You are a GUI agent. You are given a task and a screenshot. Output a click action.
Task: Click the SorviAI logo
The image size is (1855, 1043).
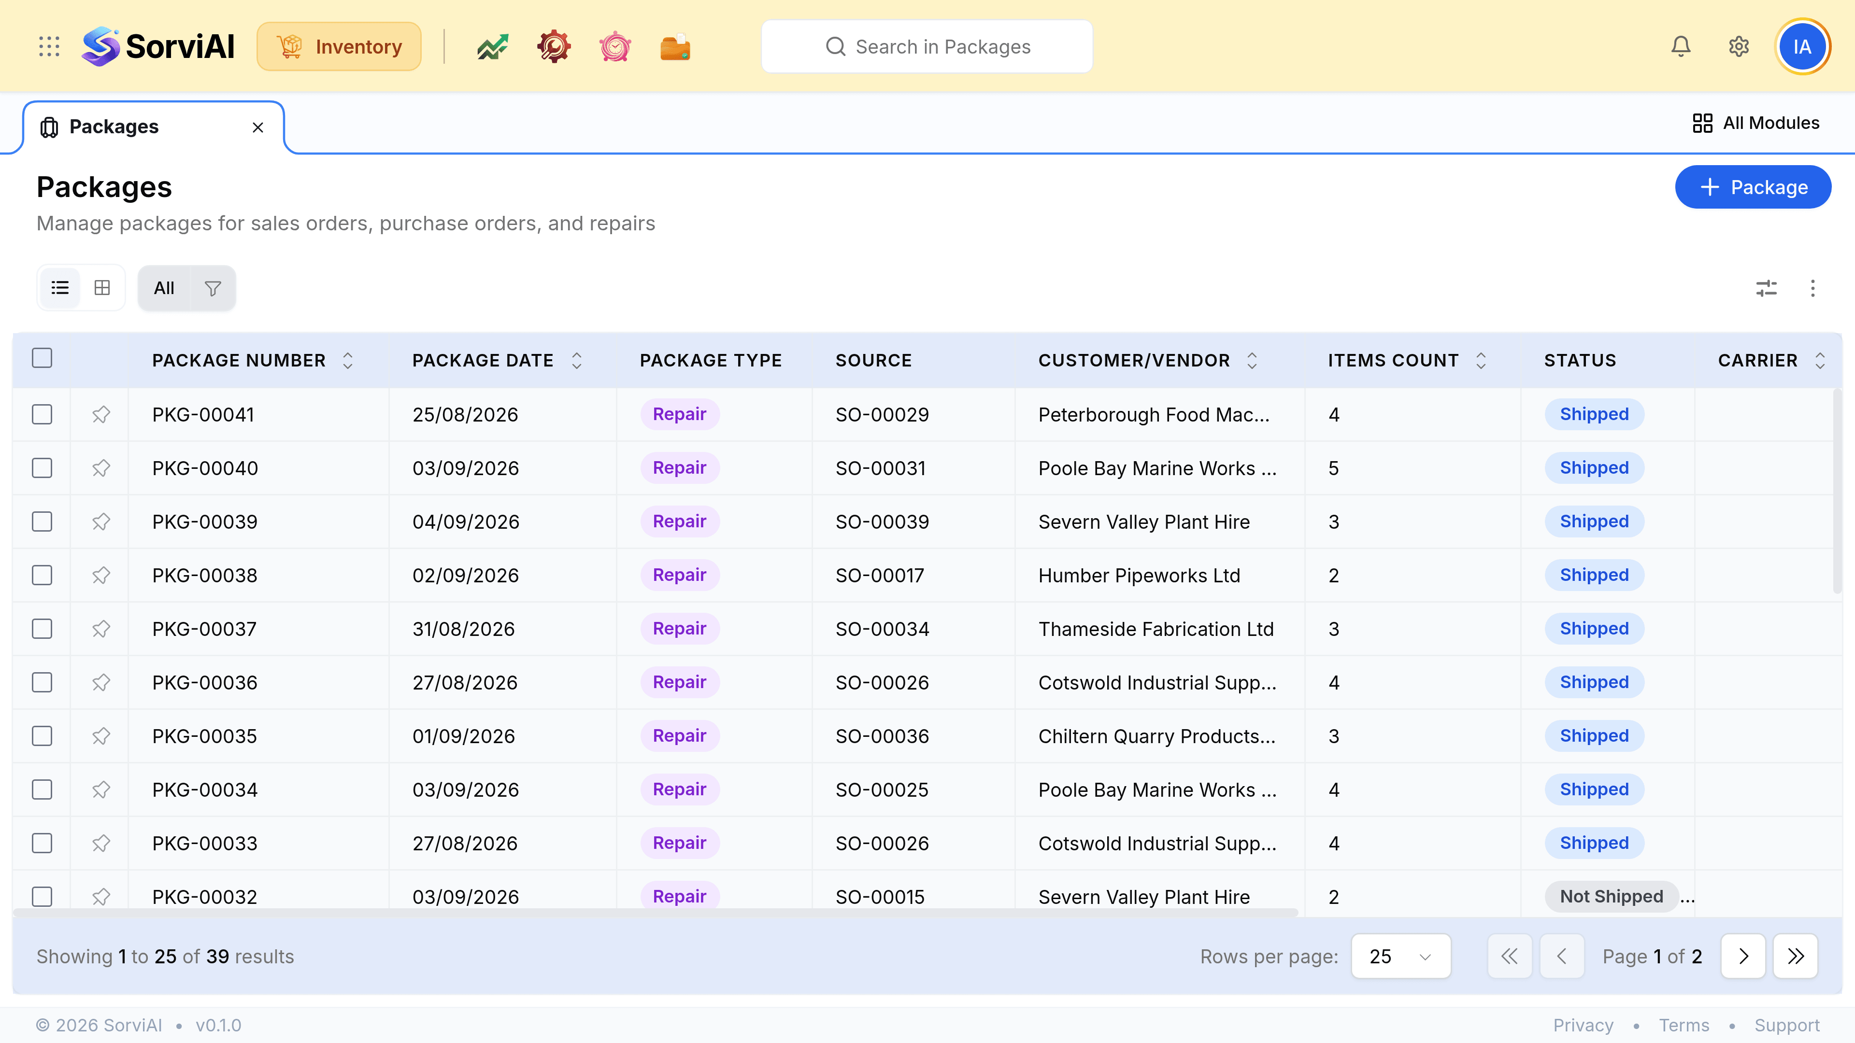click(x=158, y=47)
